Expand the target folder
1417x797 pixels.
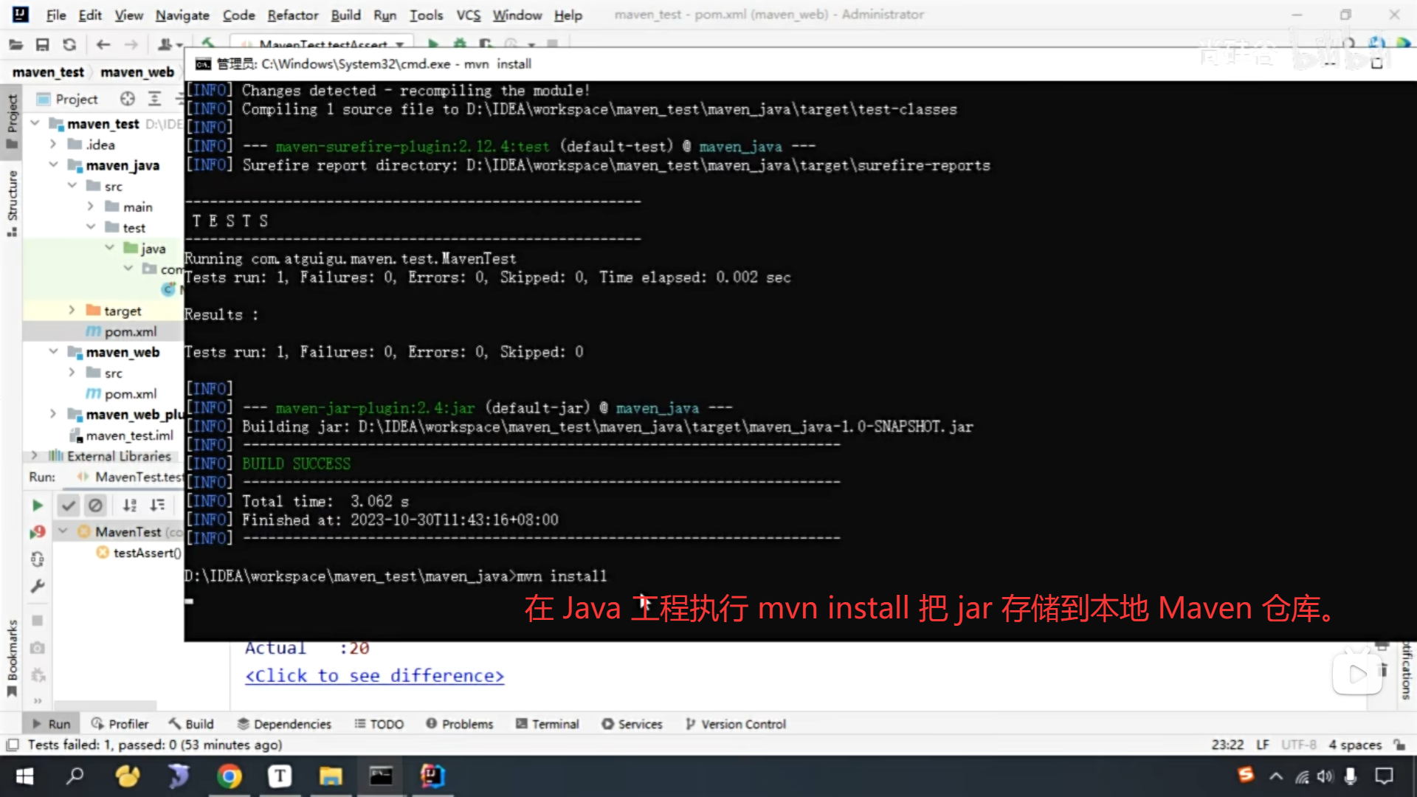click(x=72, y=311)
